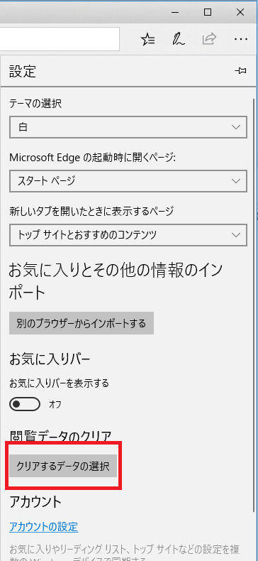Click the 別のブラウザーからインポートする button
This screenshot has height=561, width=258.
coord(82,323)
